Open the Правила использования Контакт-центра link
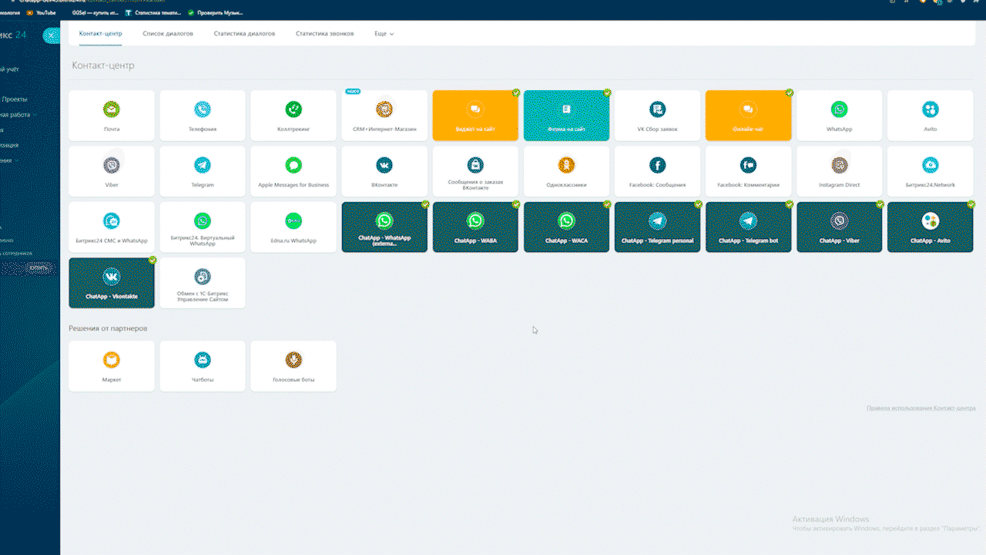Image resolution: width=986 pixels, height=555 pixels. (x=921, y=408)
